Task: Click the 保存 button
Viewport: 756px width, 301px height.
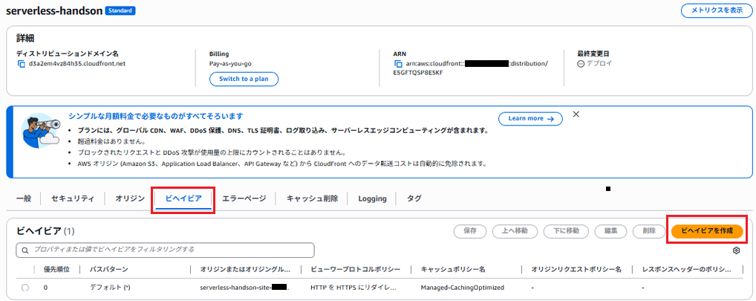Action: 470,231
